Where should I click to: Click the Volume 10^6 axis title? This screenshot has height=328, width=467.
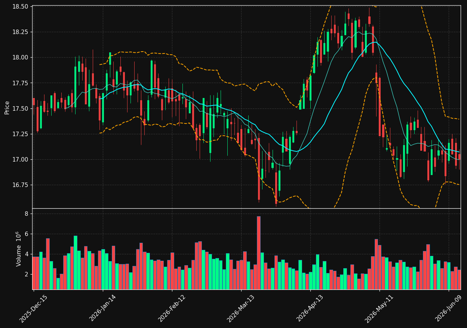[x=18, y=249]
